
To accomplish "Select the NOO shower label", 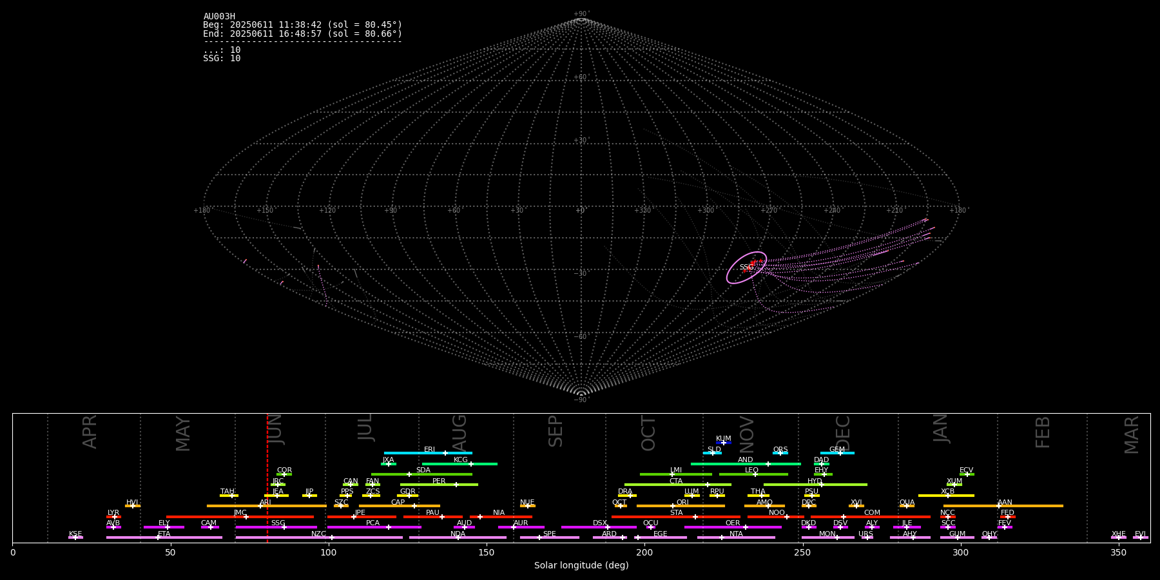I will click(777, 513).
